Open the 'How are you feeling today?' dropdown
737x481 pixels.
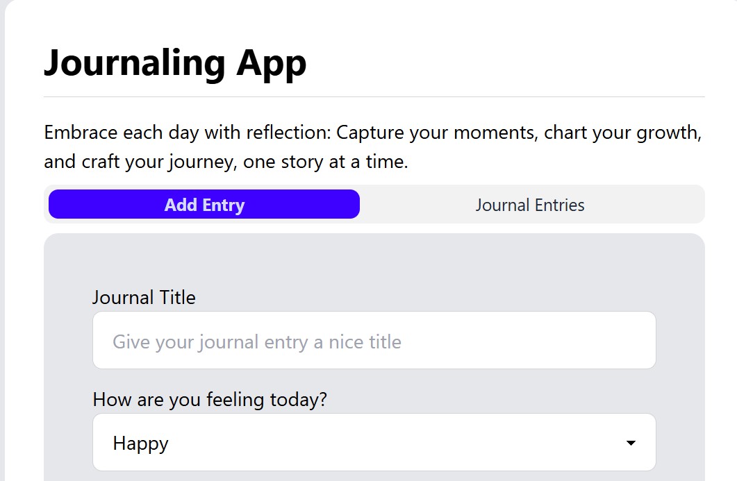coord(374,442)
